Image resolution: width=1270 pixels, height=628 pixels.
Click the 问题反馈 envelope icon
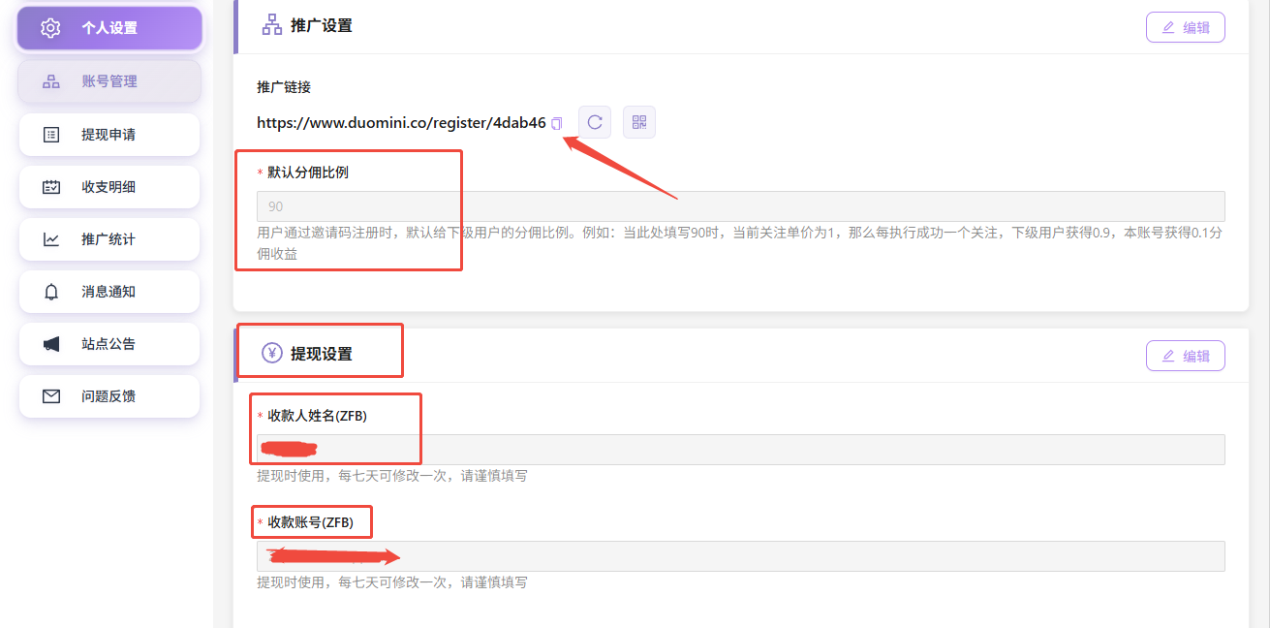(x=51, y=396)
